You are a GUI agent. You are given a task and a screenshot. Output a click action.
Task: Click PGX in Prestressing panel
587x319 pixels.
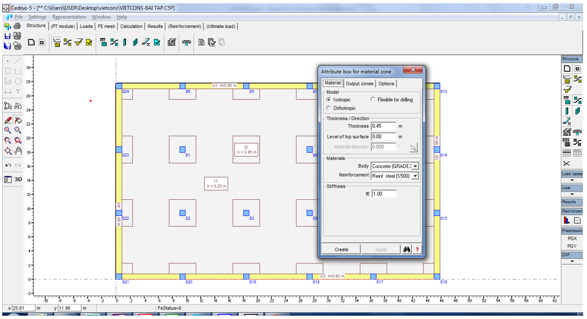click(x=572, y=238)
